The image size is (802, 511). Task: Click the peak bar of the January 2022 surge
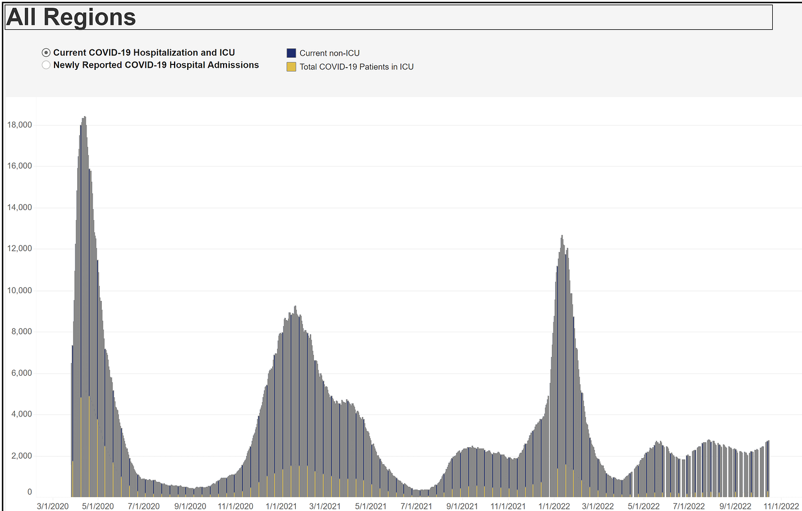click(x=562, y=366)
